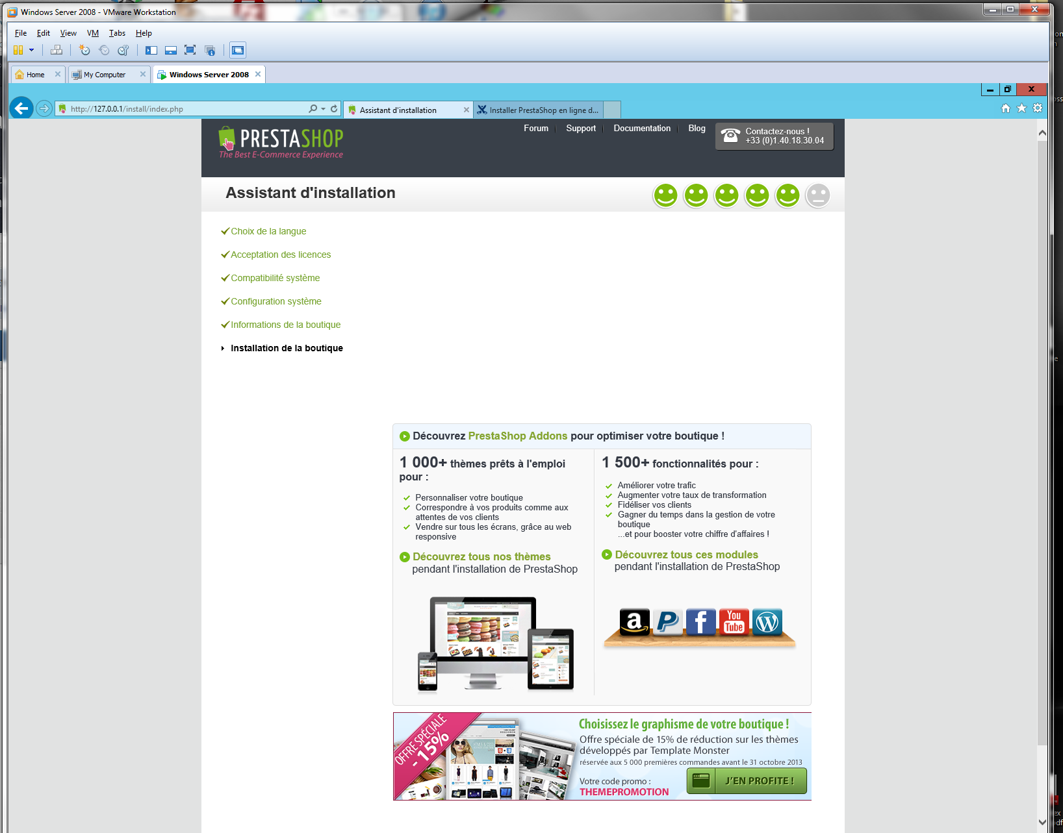Open the Help menu
Screen dimensions: 1063x833
pyautogui.click(x=144, y=33)
